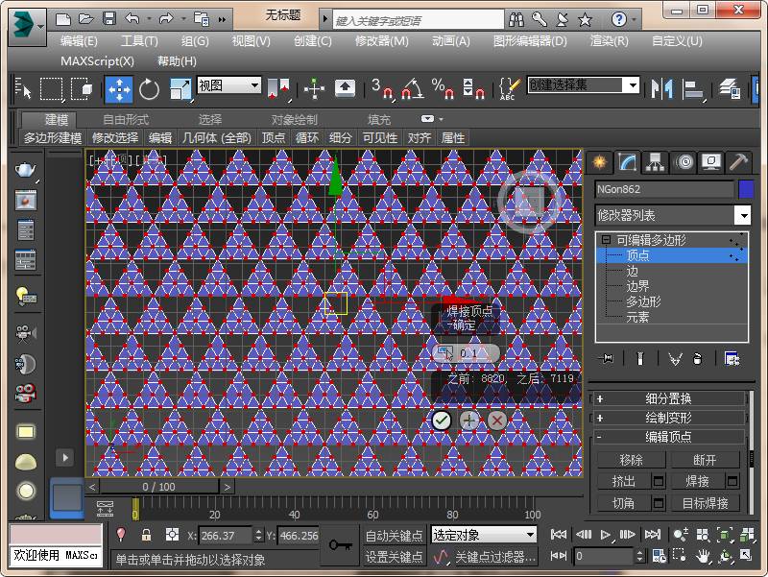Click the Redo arrow icon
The height and width of the screenshot is (577, 768).
pyautogui.click(x=166, y=19)
